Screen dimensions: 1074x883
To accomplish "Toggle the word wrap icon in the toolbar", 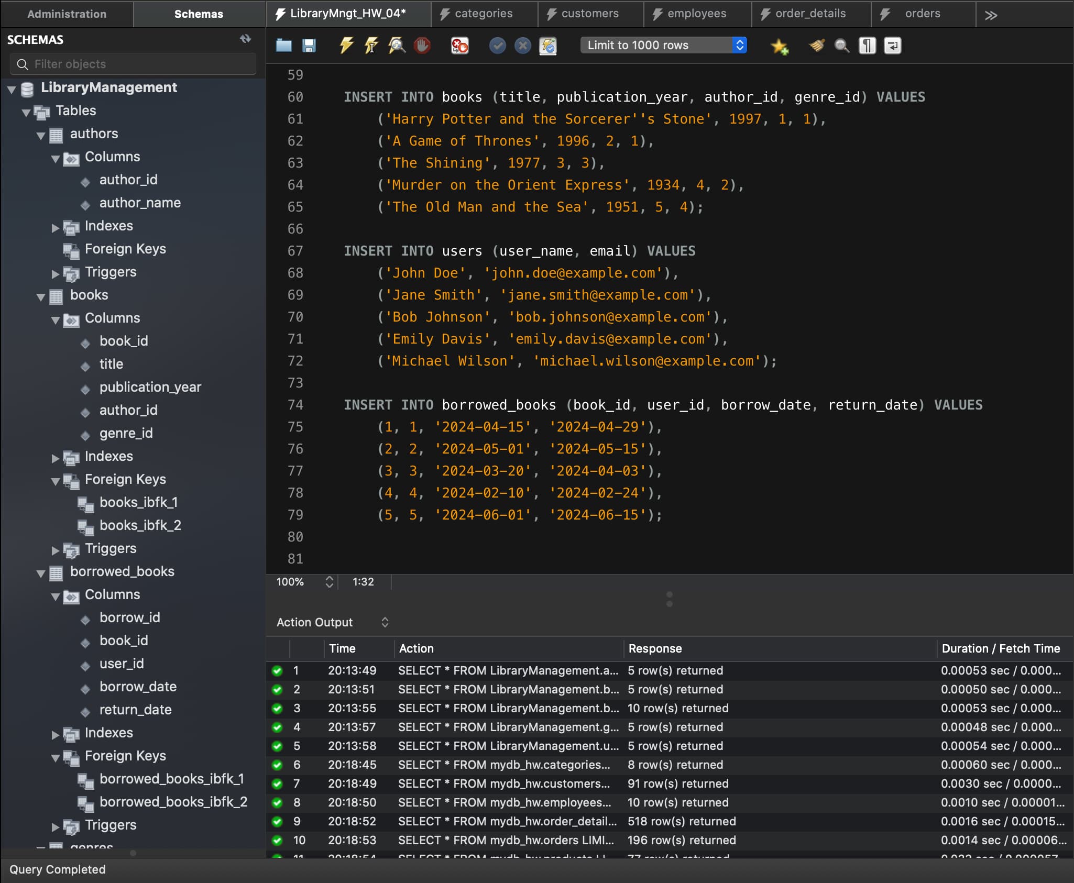I will coord(892,46).
